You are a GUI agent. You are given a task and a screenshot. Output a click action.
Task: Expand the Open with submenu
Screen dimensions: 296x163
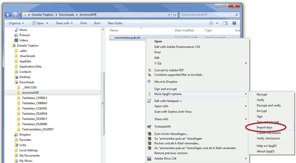point(246,106)
